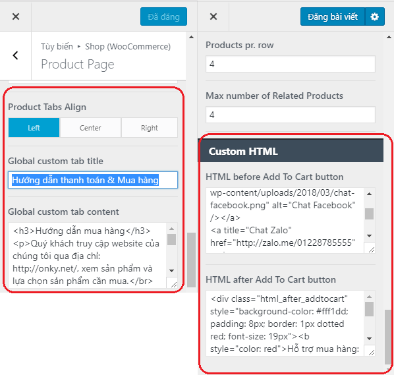394x375 pixels.
Task: Click Global custom tab title field
Action: [x=93, y=180]
